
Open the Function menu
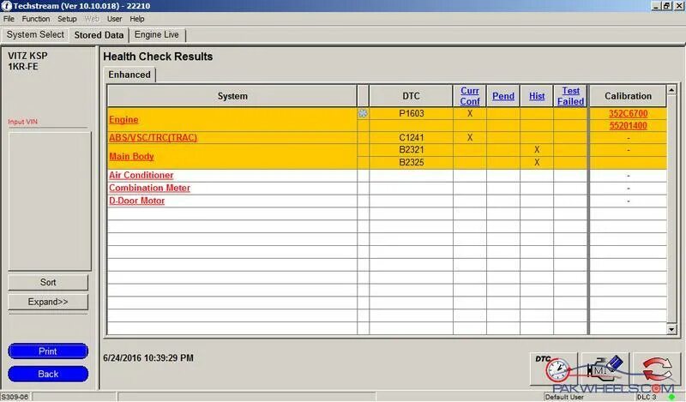36,19
